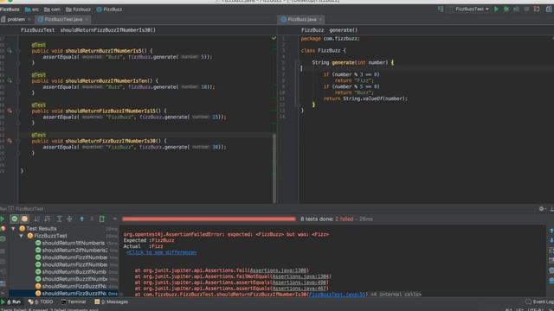Start Debug from the top toolbar
554x311 pixels.
click(x=506, y=10)
